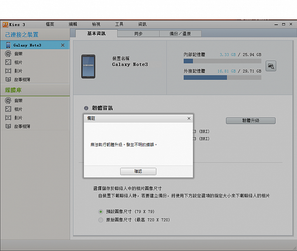Click the 備註 dialog title bar
Screen dimensions: 297x251
pyautogui.click(x=138, y=118)
